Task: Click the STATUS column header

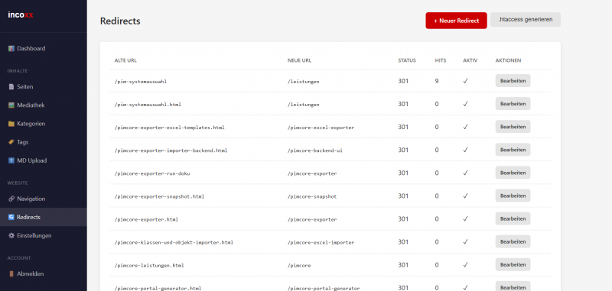Action: 407,60
